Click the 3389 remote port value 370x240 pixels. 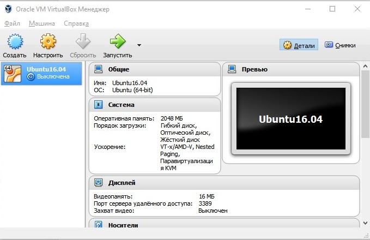point(205,203)
